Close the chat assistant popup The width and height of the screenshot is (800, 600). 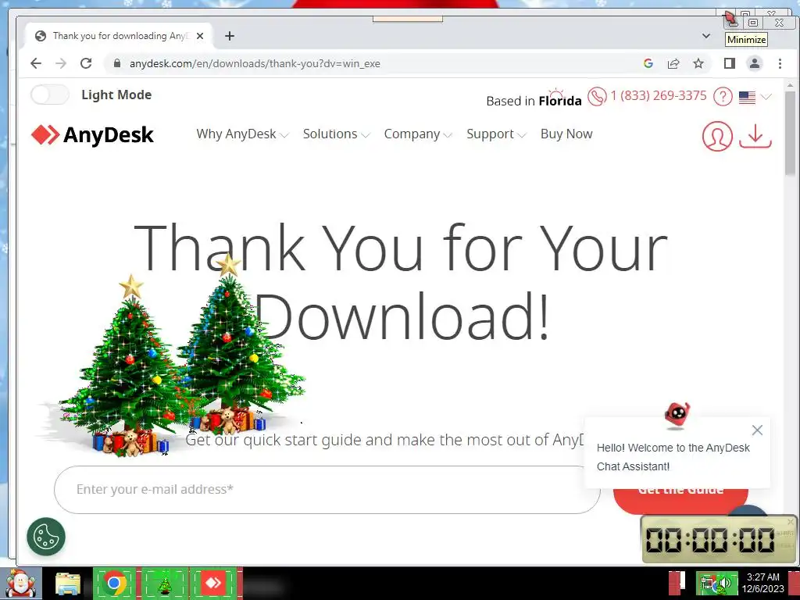tap(757, 430)
